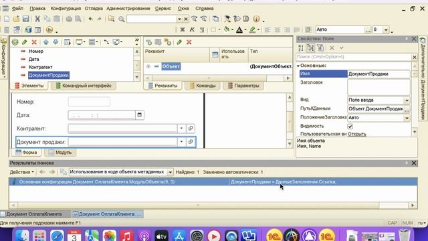Click the Save floppy disk icon
This screenshot has height=241, width=428.
25,19
